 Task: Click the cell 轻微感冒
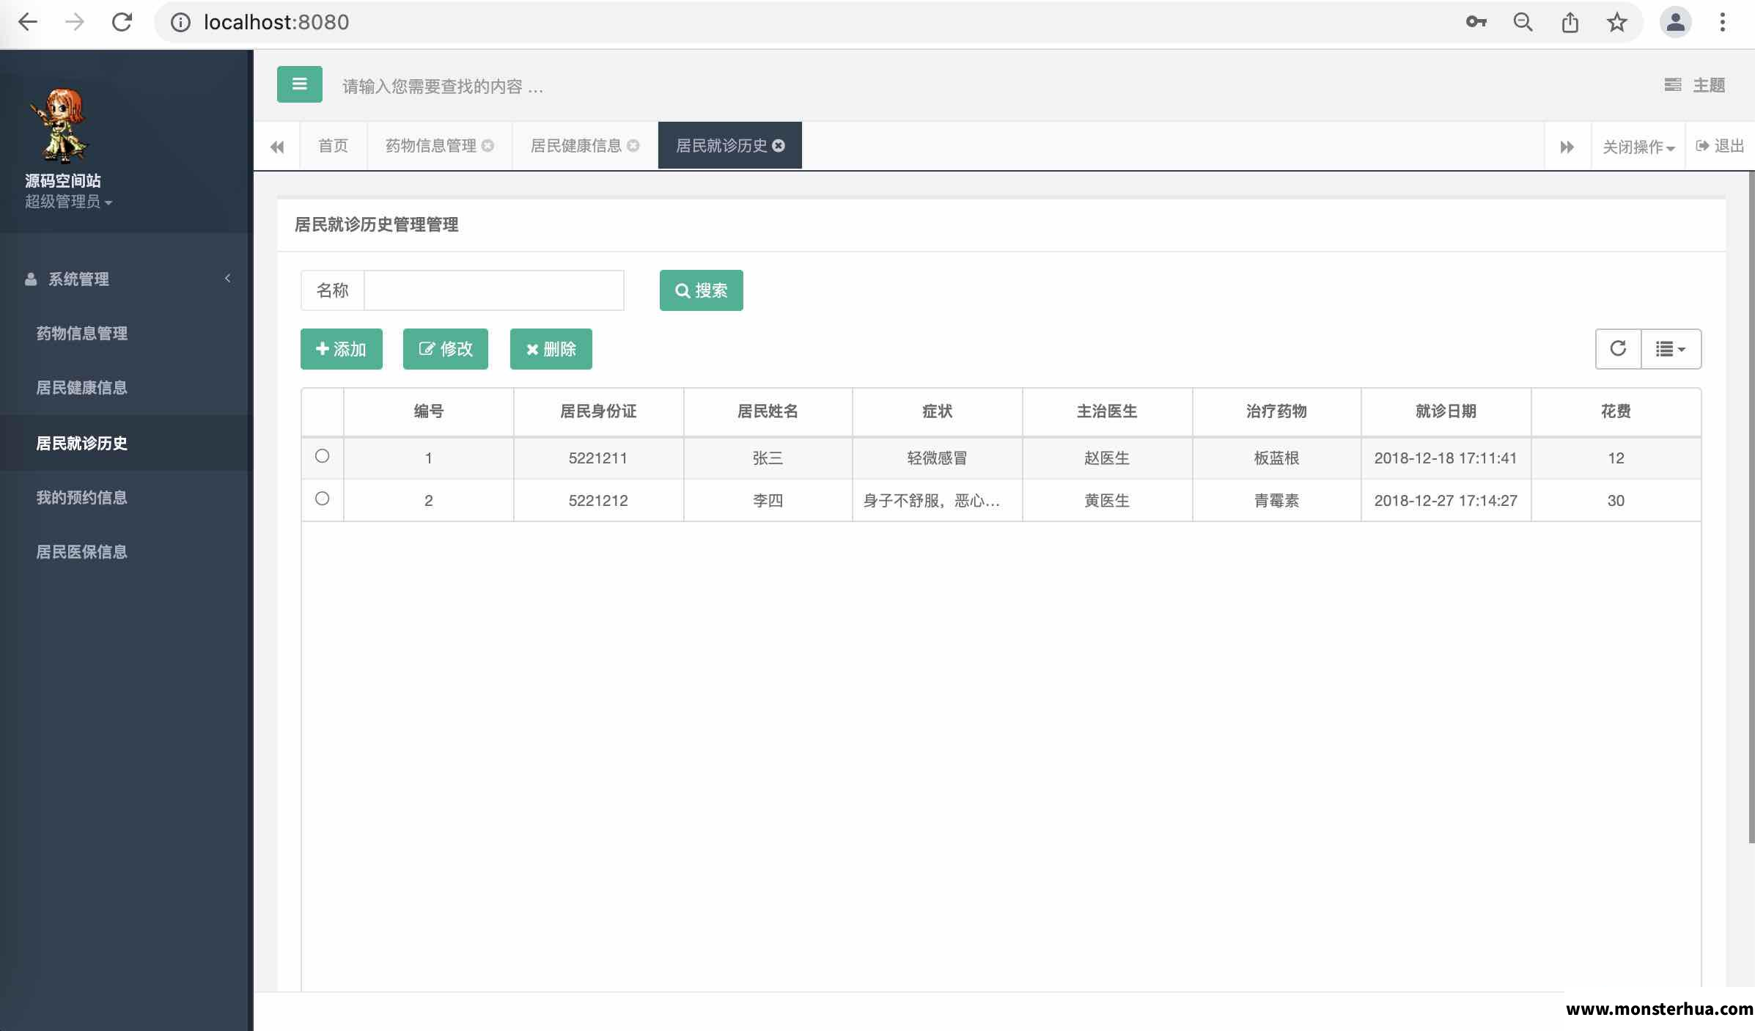point(937,458)
